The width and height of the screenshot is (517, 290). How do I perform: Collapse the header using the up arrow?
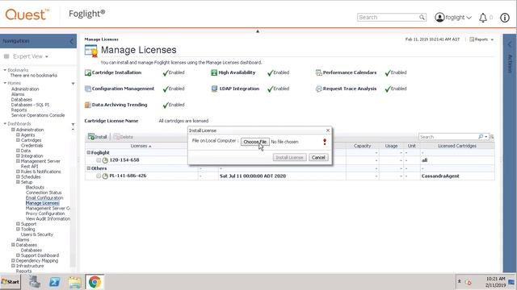click(258, 31)
